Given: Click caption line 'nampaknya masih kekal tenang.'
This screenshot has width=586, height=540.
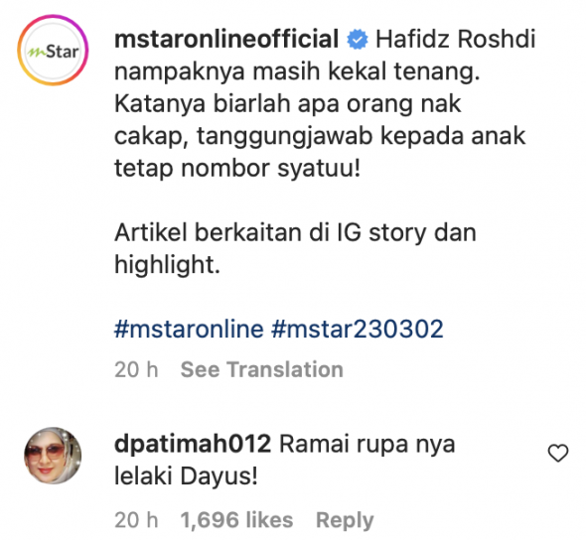Looking at the screenshot, I should tap(297, 71).
